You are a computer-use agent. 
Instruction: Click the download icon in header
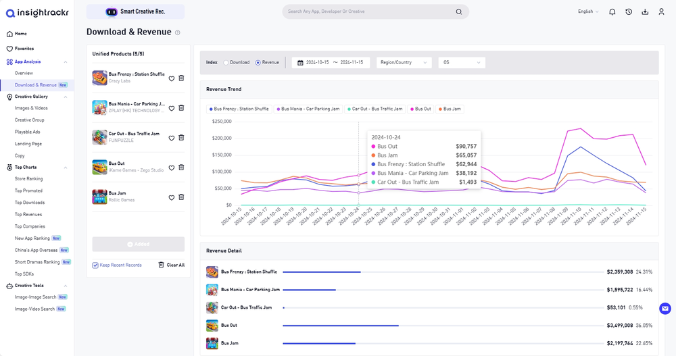point(645,11)
